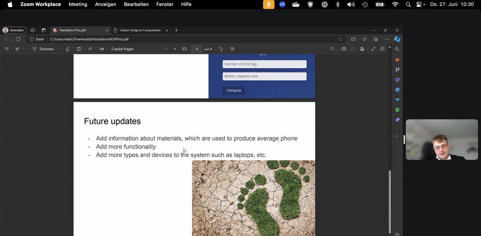This screenshot has height=236, width=481.
Task: Open the Fenster menu
Action: pyautogui.click(x=165, y=4)
